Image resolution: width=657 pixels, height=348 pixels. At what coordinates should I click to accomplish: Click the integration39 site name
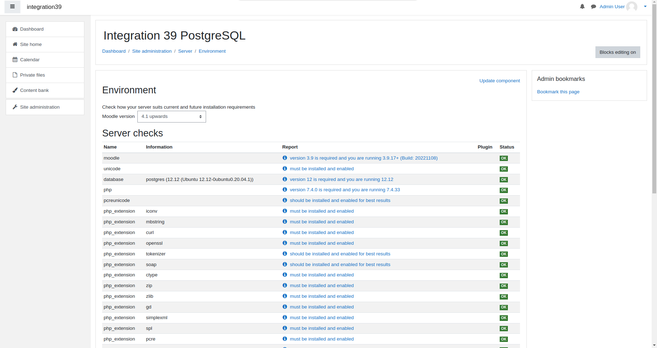coord(44,7)
